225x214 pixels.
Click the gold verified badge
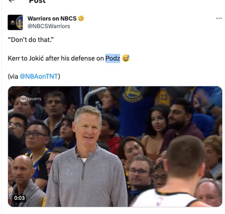[x=81, y=18]
